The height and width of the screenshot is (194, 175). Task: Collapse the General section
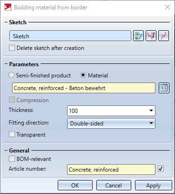6,151
